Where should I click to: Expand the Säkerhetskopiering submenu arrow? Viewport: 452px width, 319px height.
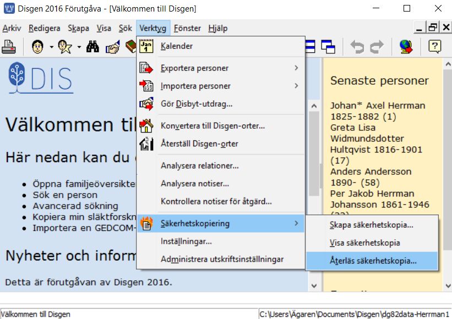pyautogui.click(x=296, y=223)
